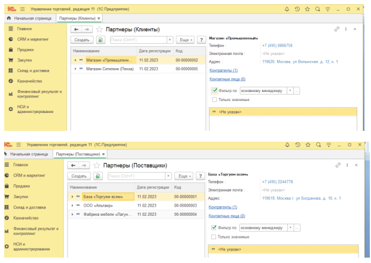Screen dimensions: 371x263
Task: Open search magnifier in Клиенты window title bar
Action: click(318, 9)
